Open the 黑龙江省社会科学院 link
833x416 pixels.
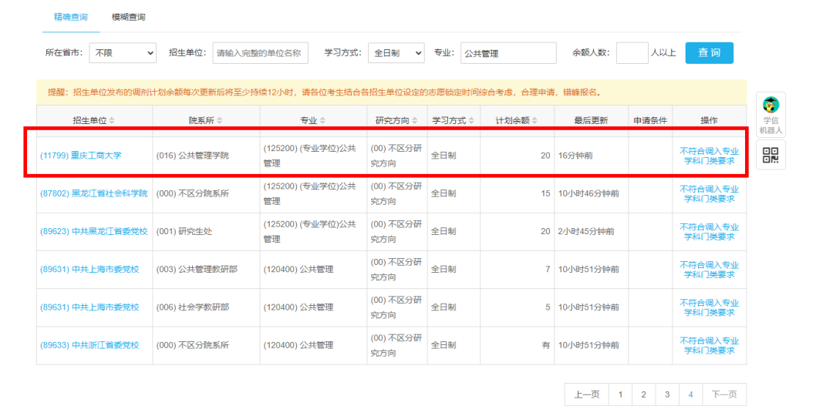(93, 193)
